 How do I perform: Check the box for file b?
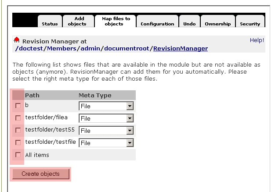18,106
